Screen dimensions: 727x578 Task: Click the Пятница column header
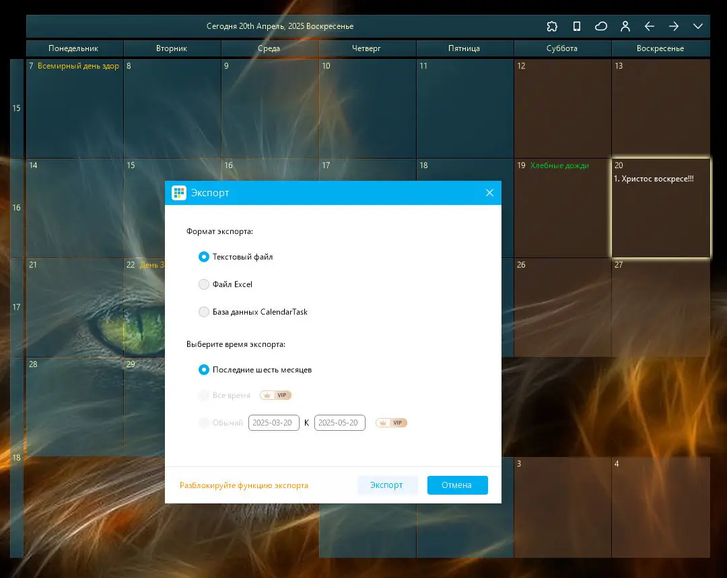coord(464,48)
